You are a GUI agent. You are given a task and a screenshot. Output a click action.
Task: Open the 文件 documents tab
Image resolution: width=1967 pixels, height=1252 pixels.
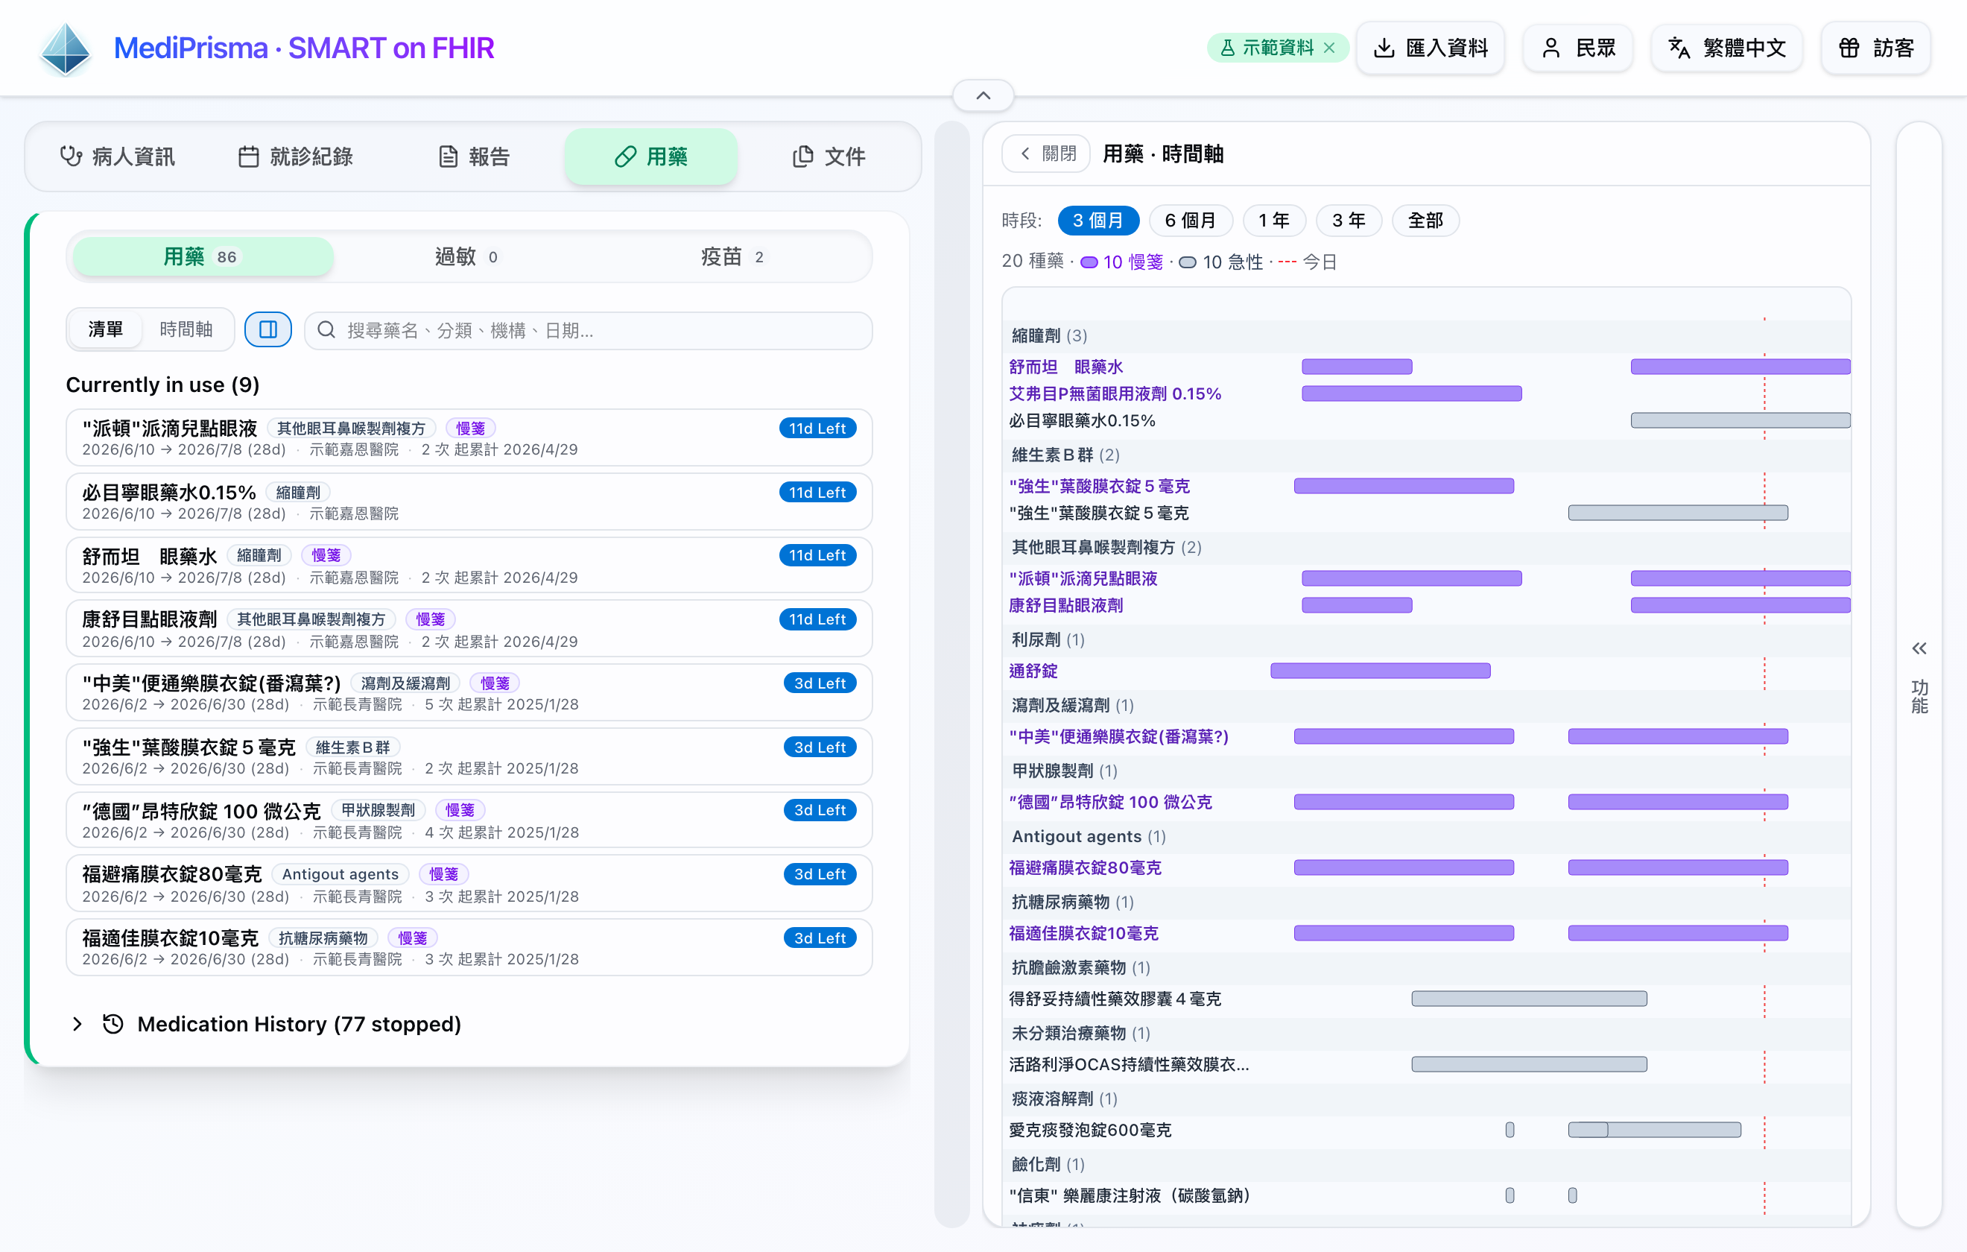(829, 156)
